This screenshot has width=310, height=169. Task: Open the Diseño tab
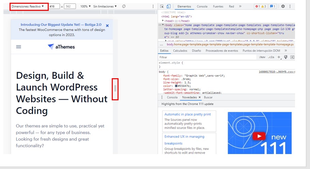coord(196,51)
